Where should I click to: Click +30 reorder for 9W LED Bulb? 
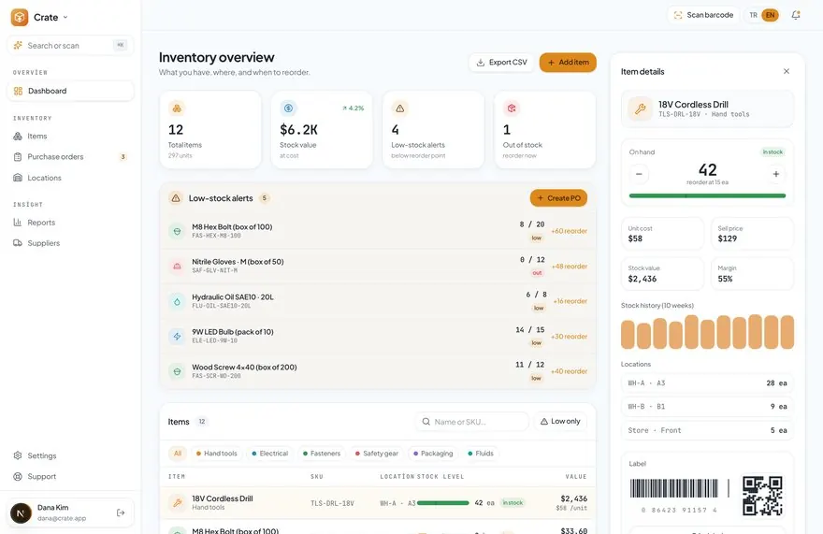569,336
